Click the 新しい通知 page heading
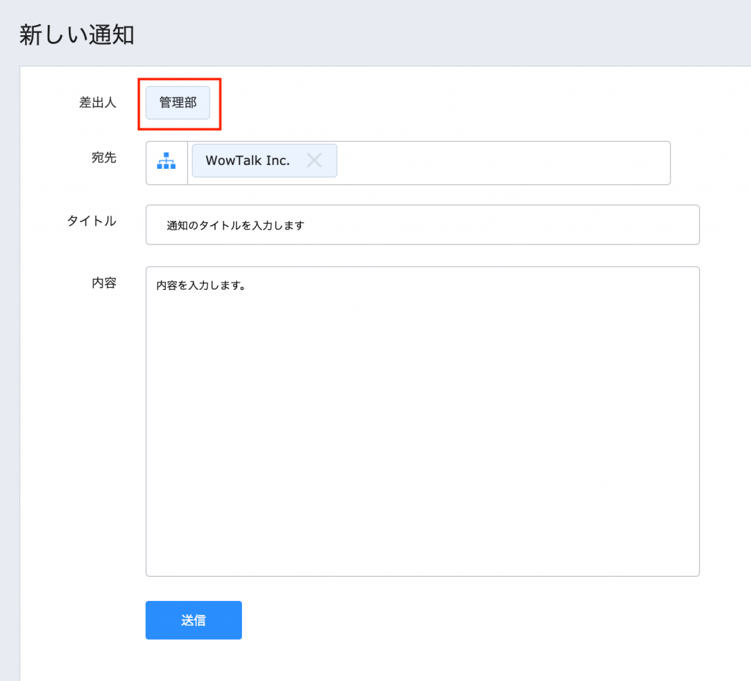751x681 pixels. click(x=76, y=35)
